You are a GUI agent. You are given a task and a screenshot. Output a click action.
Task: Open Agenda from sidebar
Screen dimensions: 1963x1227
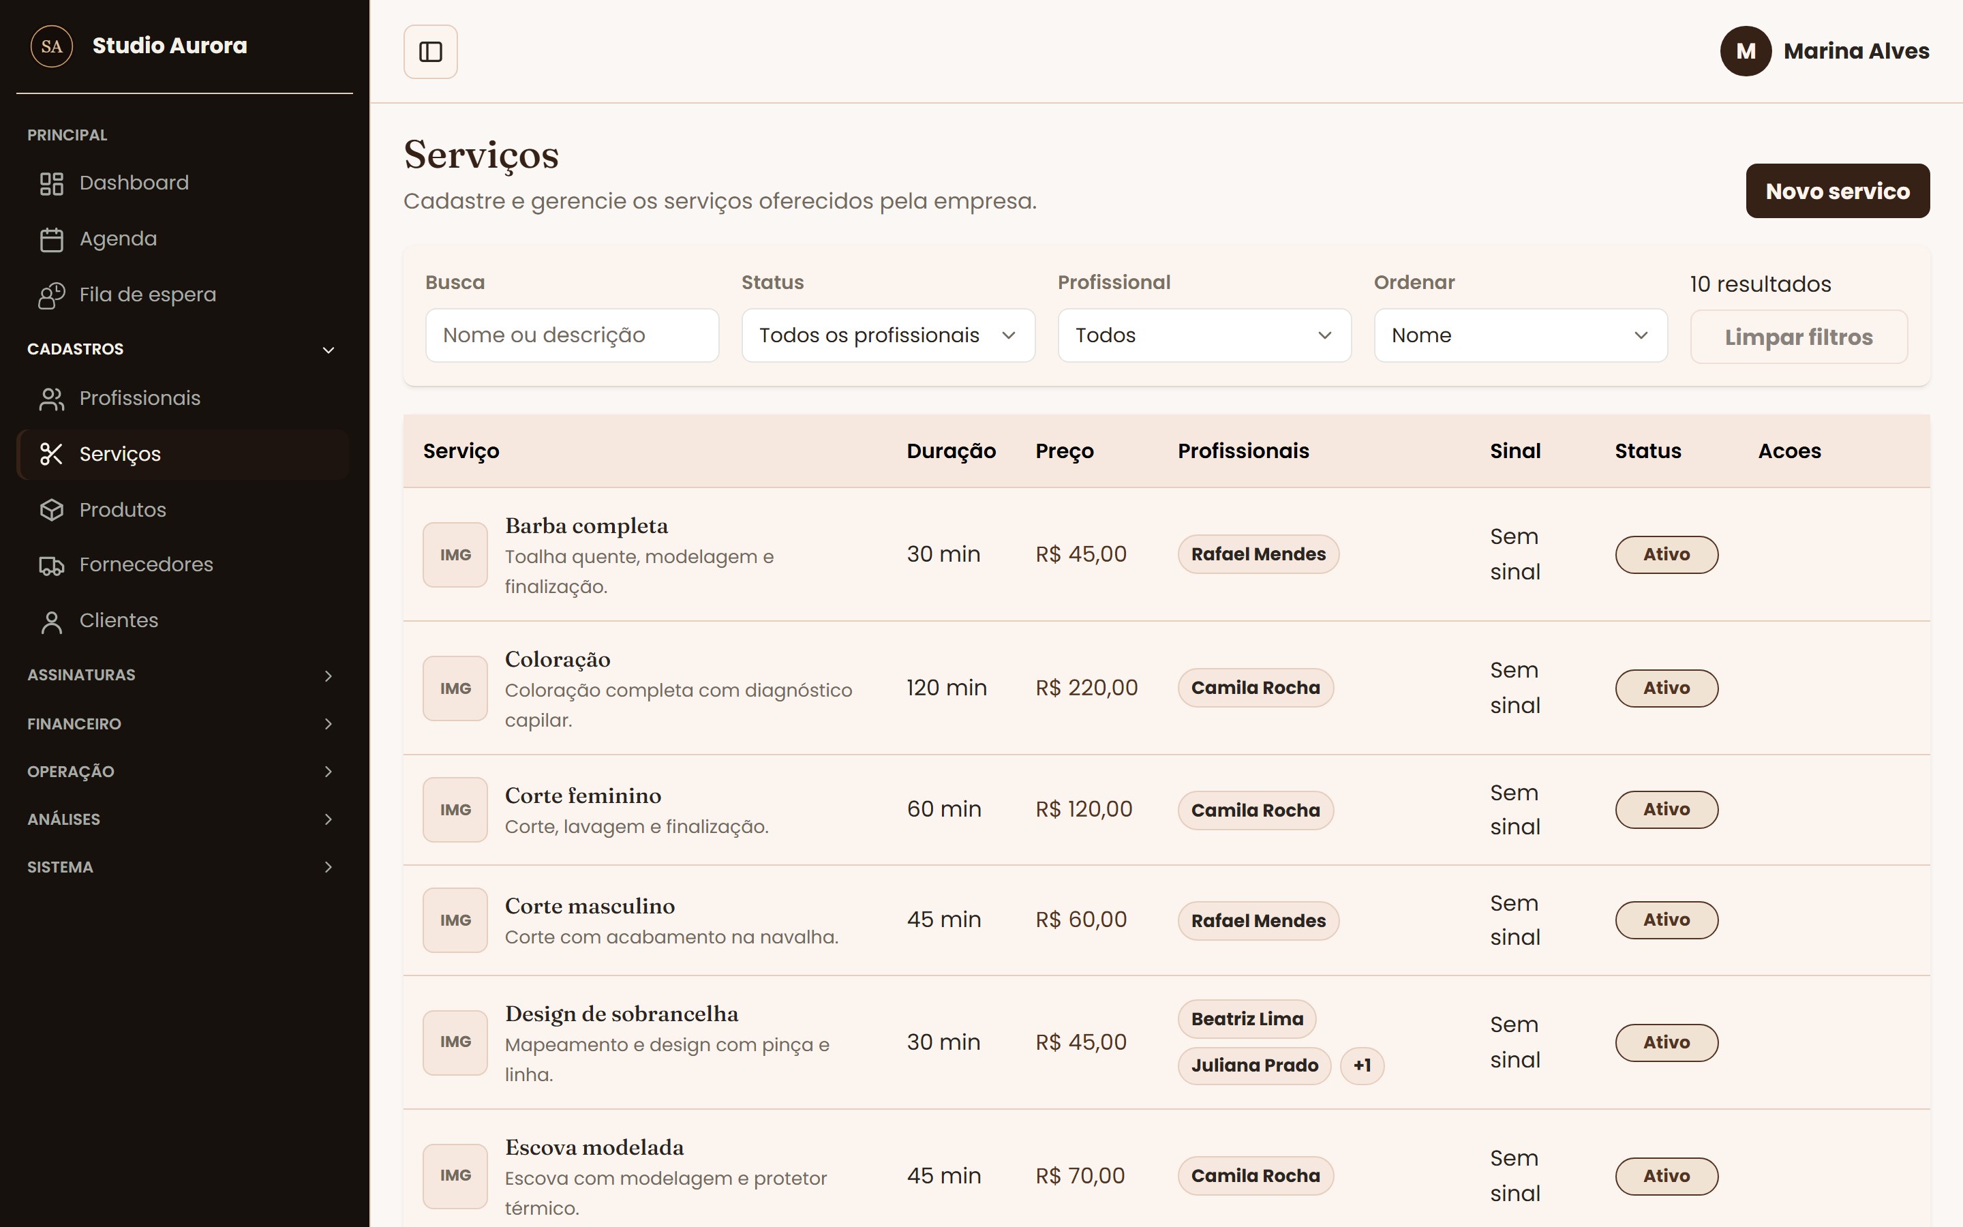(x=184, y=239)
